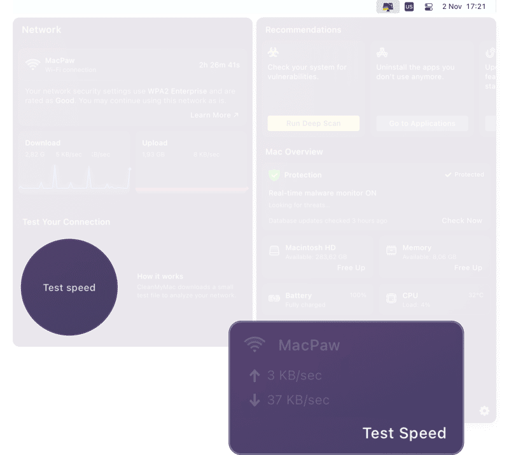
Task: Click the WPA2 Enterprise text
Action: [178, 91]
